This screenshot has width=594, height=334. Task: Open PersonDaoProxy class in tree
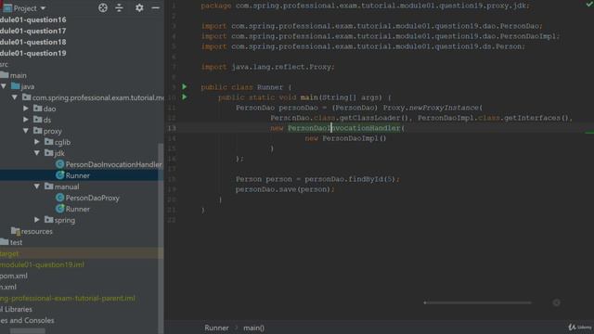[x=92, y=198]
